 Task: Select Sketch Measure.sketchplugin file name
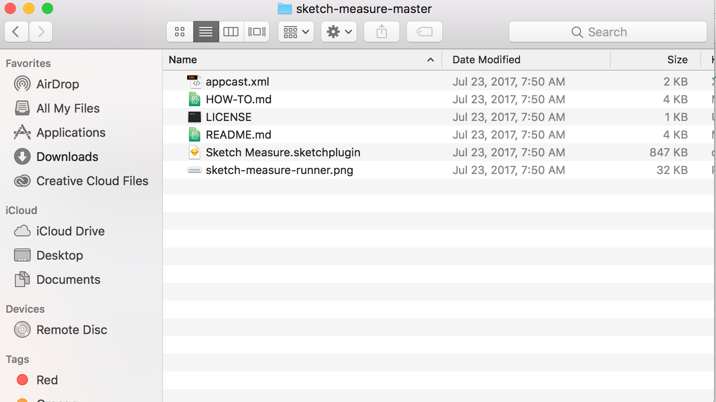[283, 152]
